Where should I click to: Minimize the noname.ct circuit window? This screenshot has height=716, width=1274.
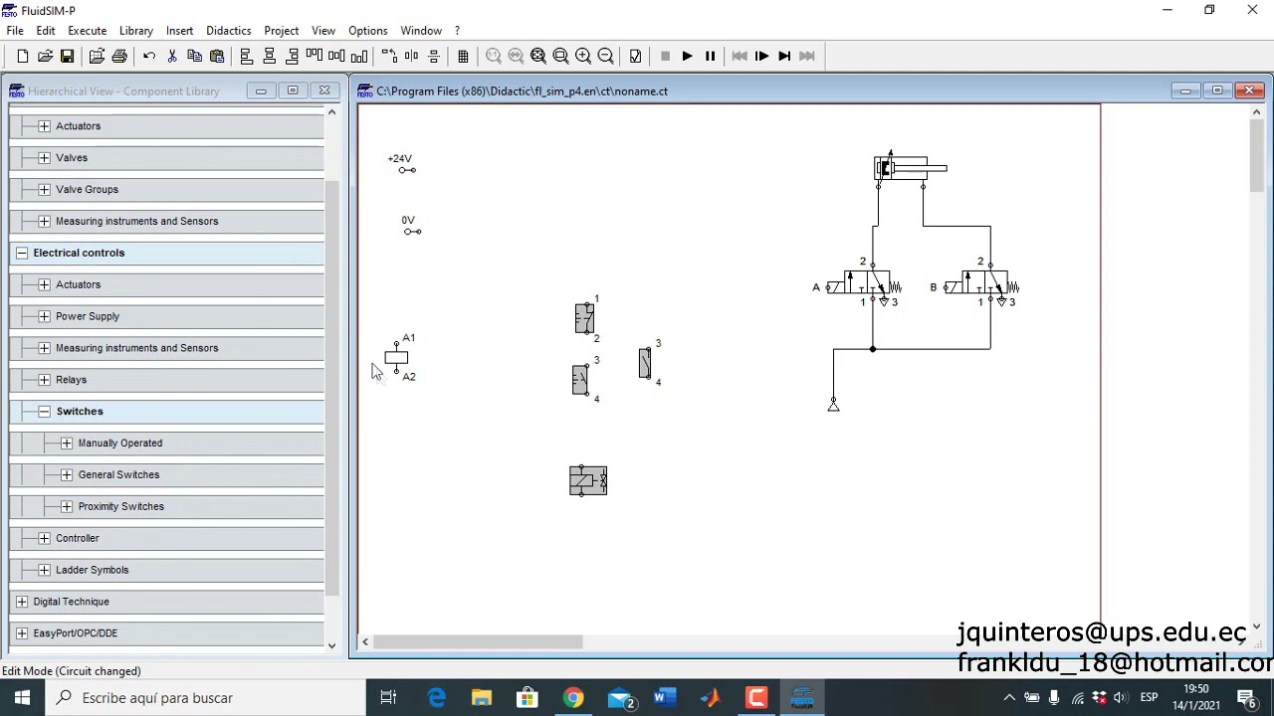[x=1185, y=91]
